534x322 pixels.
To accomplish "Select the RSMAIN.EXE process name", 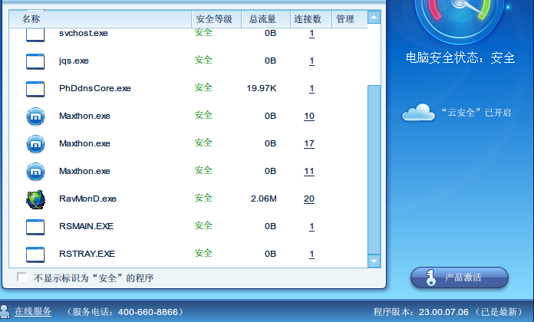I will pos(86,226).
